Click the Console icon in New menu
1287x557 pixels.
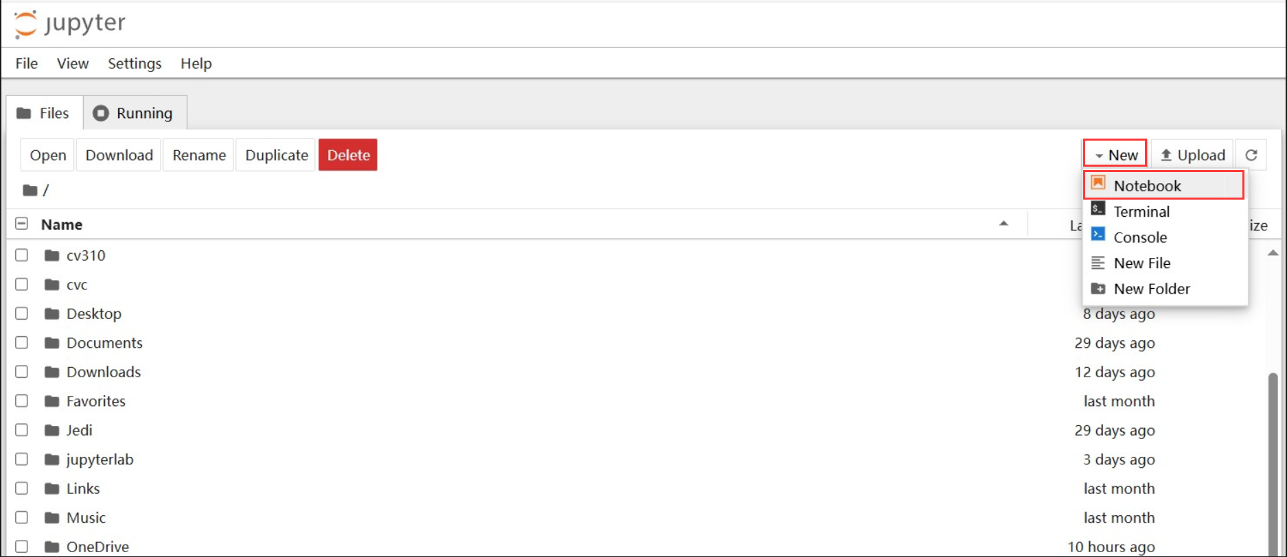(x=1098, y=235)
